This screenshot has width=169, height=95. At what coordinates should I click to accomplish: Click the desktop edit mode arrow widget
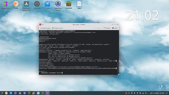point(161,87)
